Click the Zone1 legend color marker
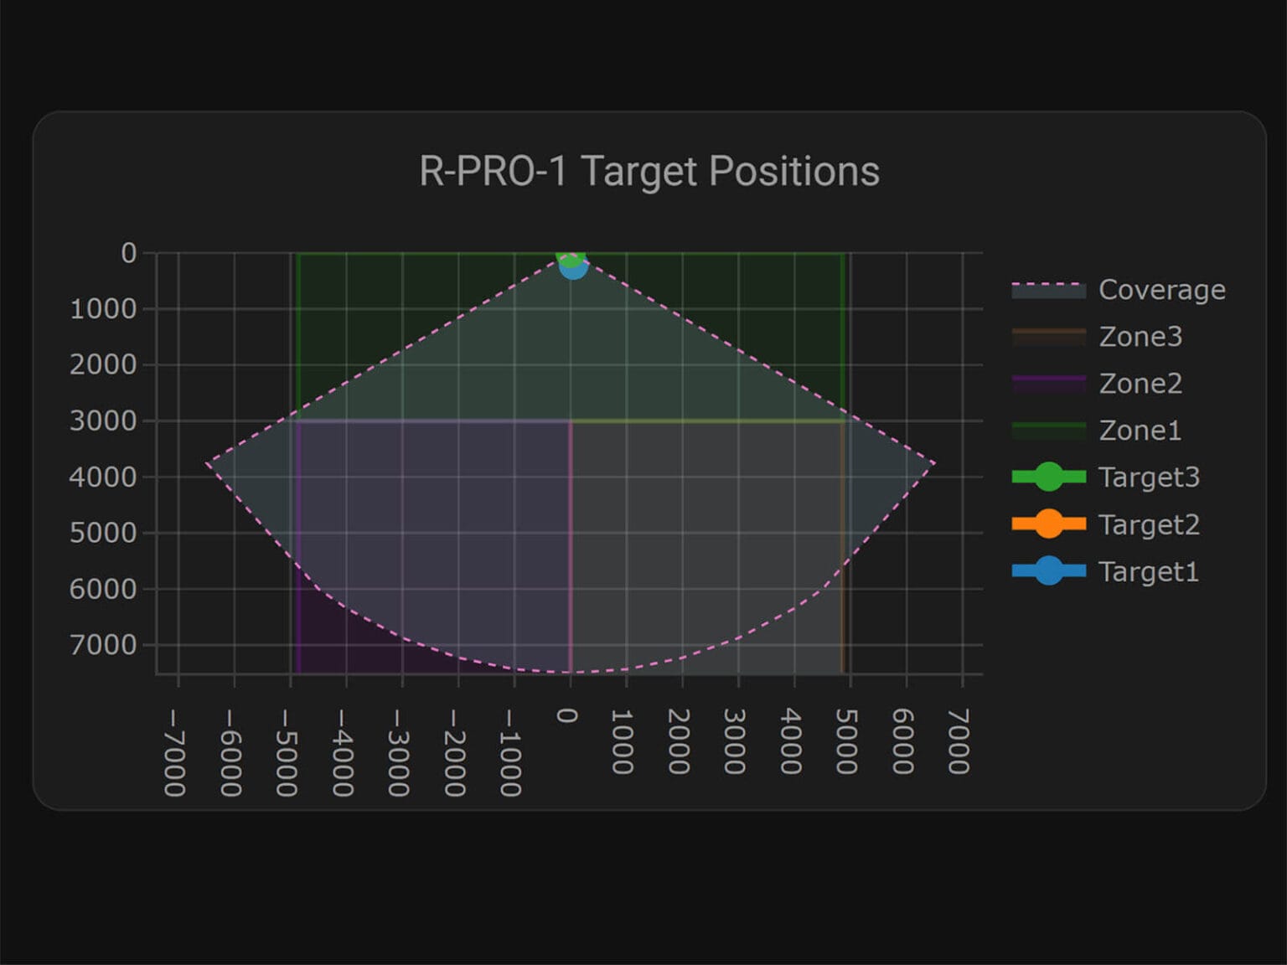Screen dimensions: 1287x965 coord(1047,431)
